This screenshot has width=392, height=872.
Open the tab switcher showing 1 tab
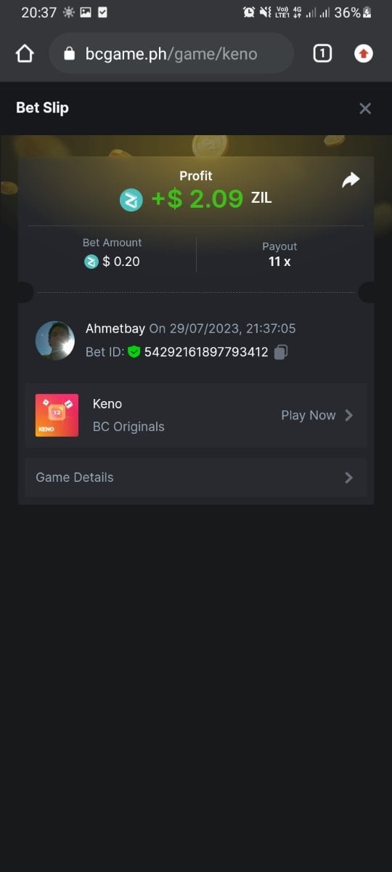click(322, 53)
